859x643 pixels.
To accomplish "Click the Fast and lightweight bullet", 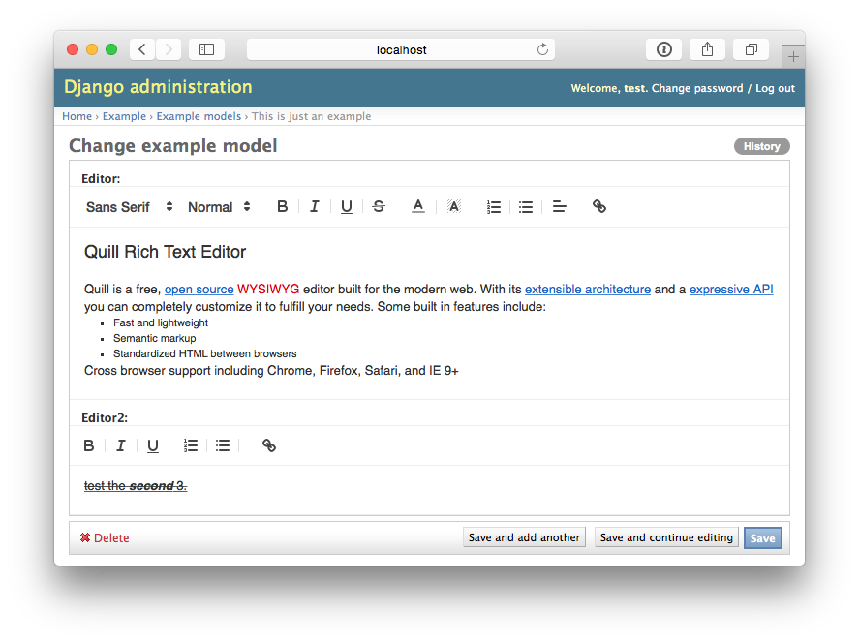I will click(161, 322).
